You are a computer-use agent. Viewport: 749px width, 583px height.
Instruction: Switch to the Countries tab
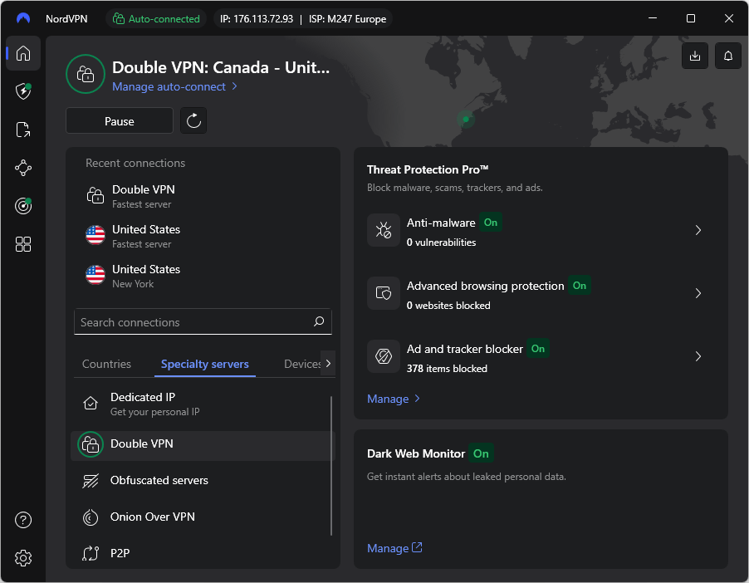(106, 364)
